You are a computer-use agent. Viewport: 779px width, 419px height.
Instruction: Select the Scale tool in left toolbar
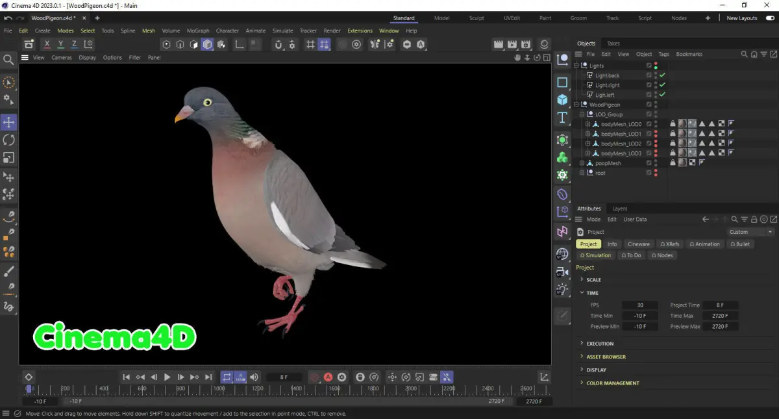9,157
